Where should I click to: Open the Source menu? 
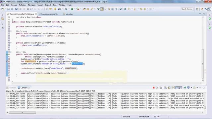point(14,5)
